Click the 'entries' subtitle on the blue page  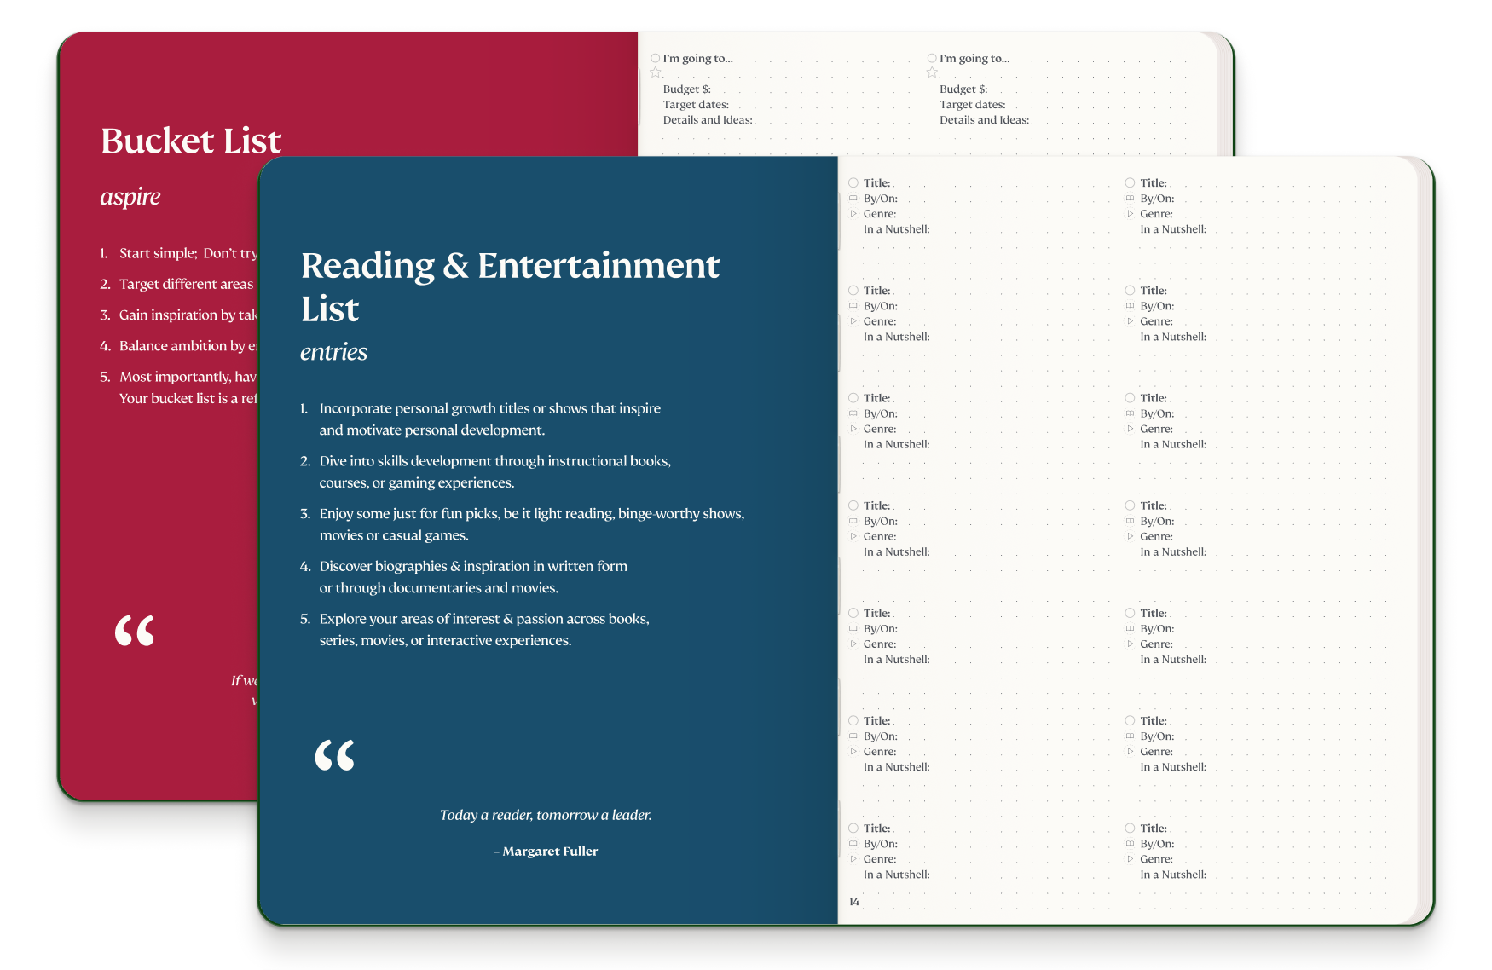coord(333,352)
